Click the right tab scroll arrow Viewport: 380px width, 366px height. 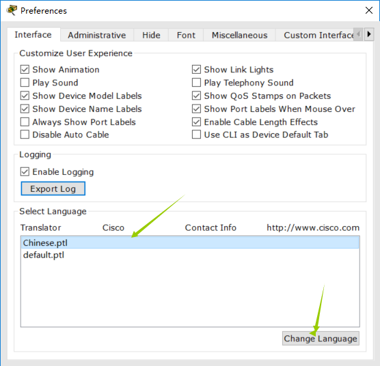pos(369,34)
